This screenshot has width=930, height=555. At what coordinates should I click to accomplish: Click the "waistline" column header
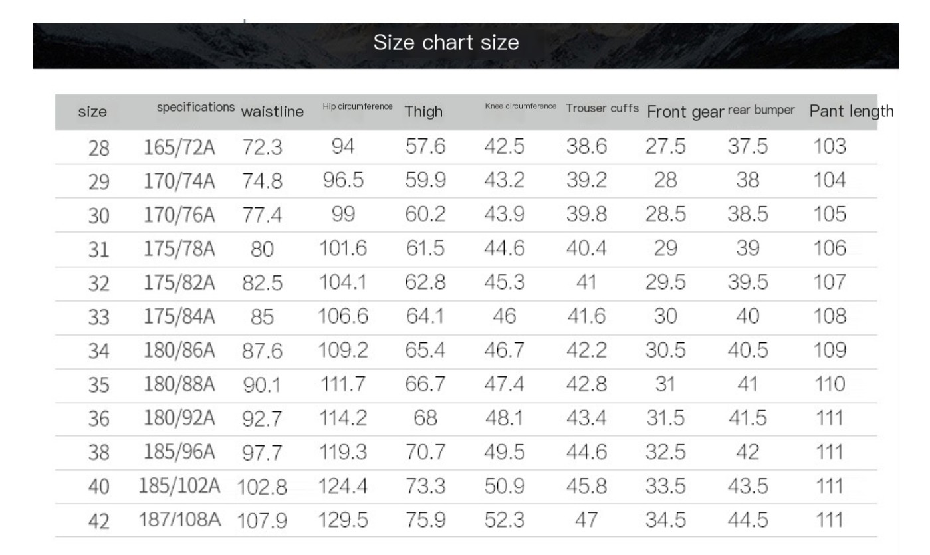(272, 112)
